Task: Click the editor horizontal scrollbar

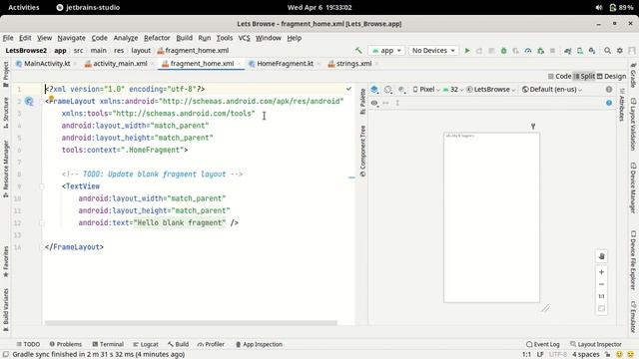Action: pyautogui.click(x=191, y=323)
